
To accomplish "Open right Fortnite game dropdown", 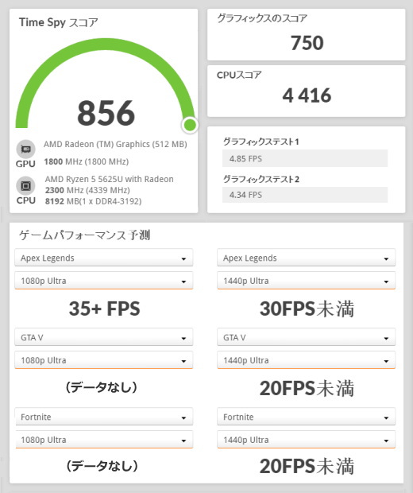I will [x=307, y=417].
